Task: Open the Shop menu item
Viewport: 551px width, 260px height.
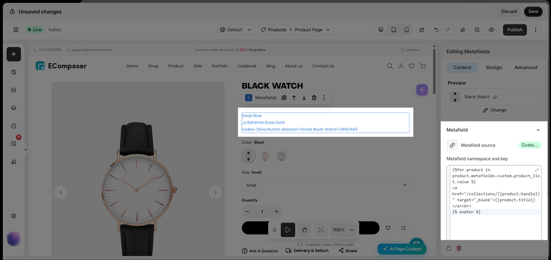Action: click(x=153, y=66)
